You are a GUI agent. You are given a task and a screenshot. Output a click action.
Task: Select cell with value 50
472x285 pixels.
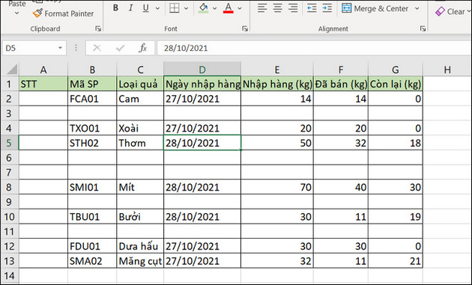(x=277, y=143)
